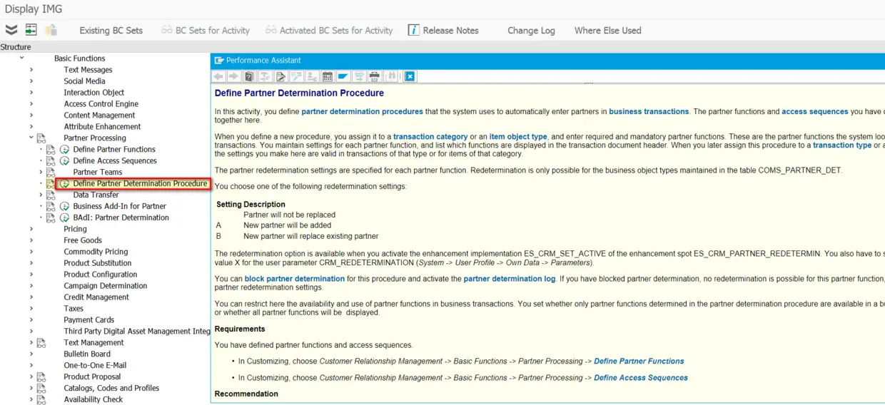This screenshot has height=405, width=885.
Task: Click the application help book icon in Performance Assistant
Action: click(x=249, y=76)
